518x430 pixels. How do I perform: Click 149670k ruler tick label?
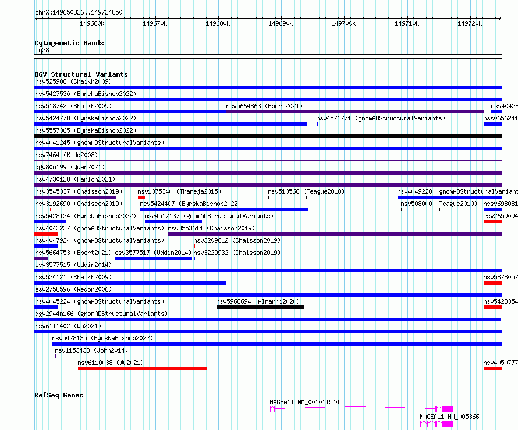point(155,23)
